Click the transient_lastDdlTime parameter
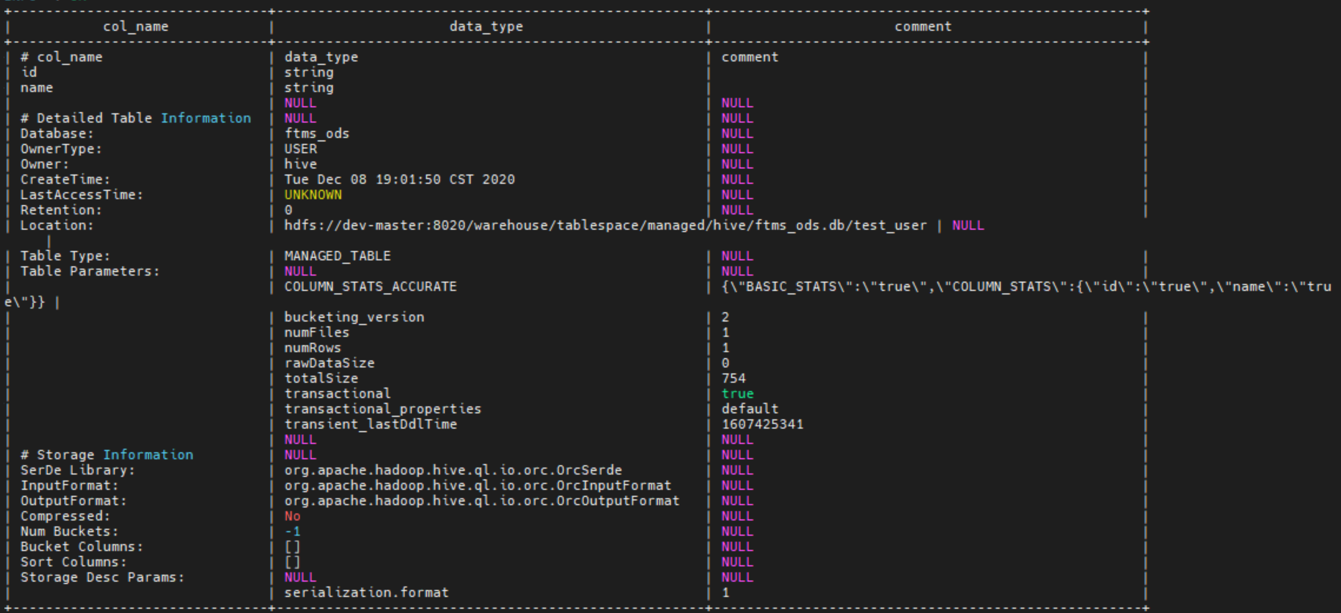Screen dimensions: 1341x613 pos(370,424)
